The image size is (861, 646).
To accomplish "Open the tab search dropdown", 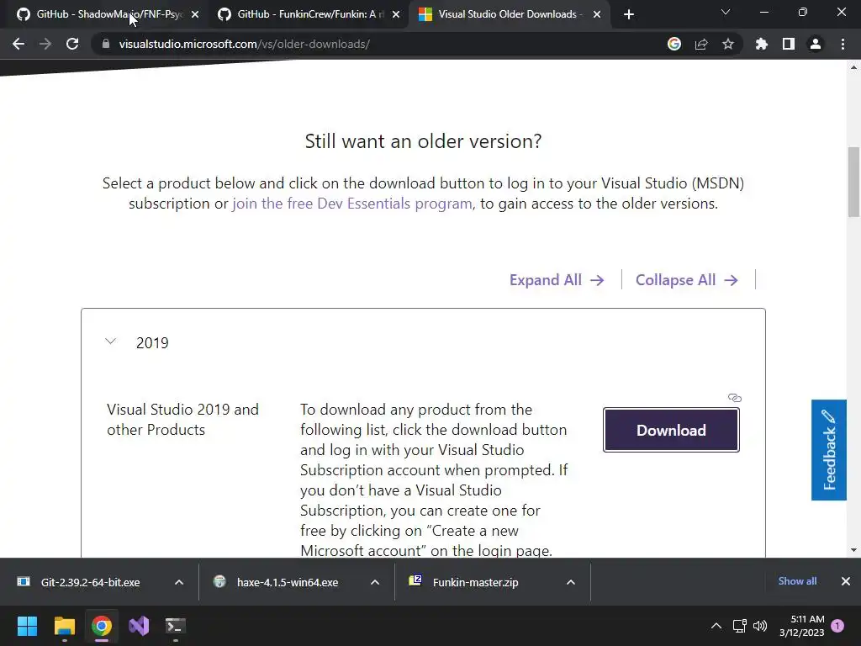I will click(726, 12).
